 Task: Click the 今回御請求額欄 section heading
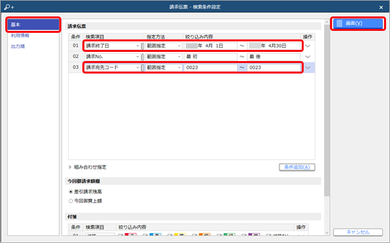[84, 181]
